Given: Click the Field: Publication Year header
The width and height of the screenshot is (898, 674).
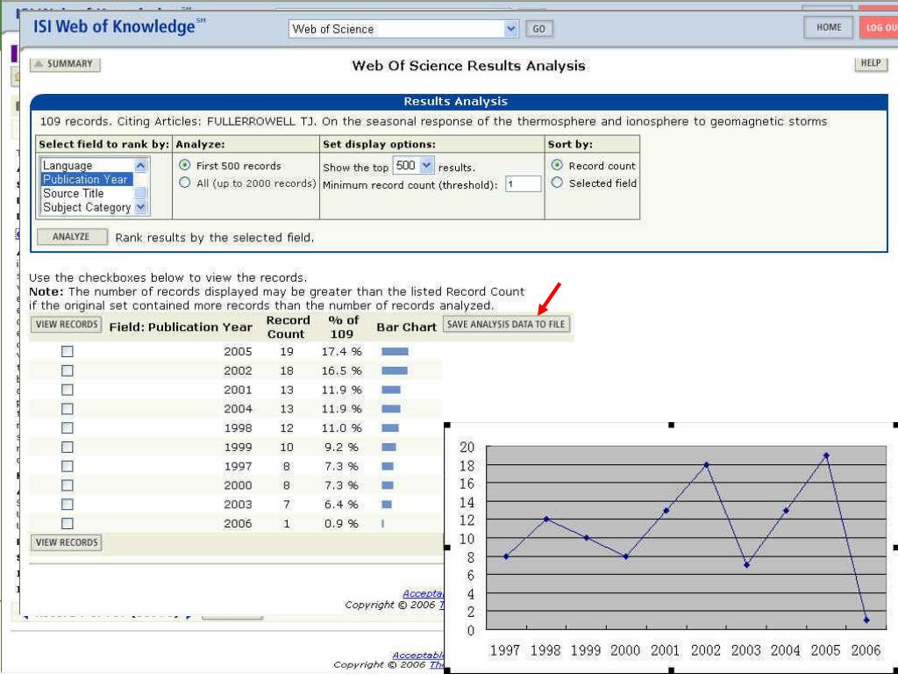Looking at the screenshot, I should [x=181, y=326].
